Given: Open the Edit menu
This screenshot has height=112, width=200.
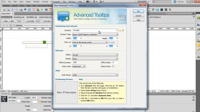Looking at the screenshot, I should 15,2.
